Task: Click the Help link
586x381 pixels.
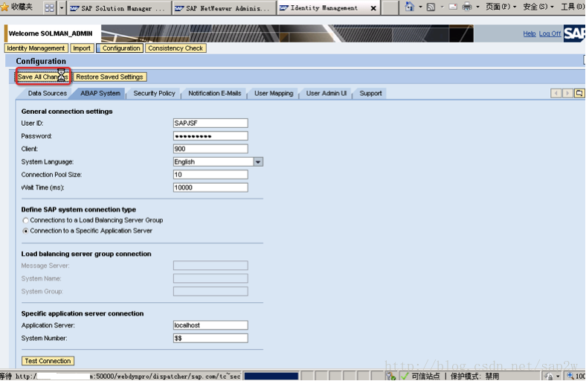Action: pos(529,33)
